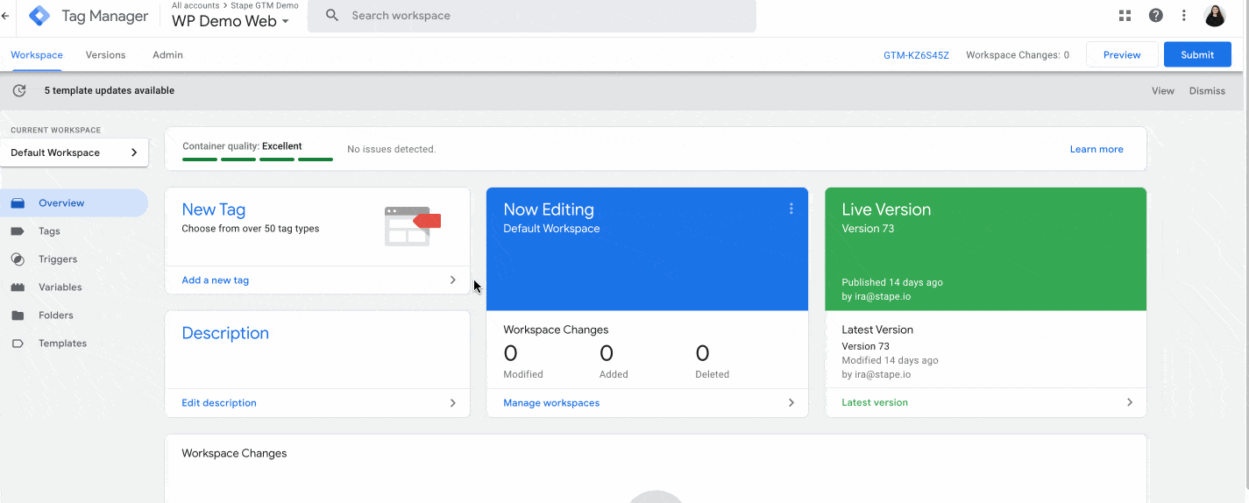Open Manage workspaces chevron link

[x=791, y=403]
